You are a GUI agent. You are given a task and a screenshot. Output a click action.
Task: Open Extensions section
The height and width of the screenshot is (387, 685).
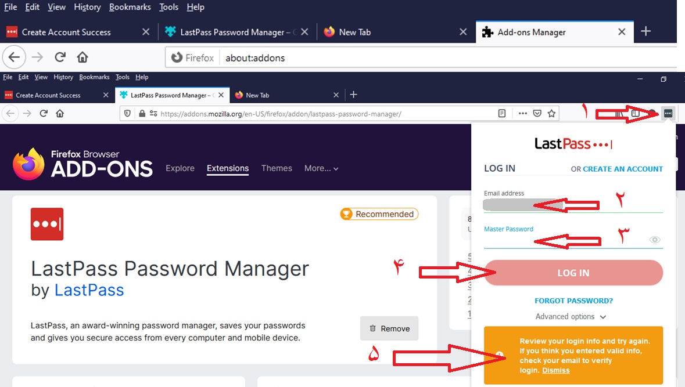(228, 168)
